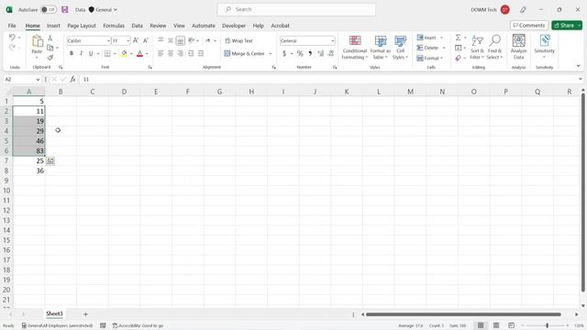The height and width of the screenshot is (330, 587).
Task: Click Decrease Indent icon
Action: click(191, 53)
